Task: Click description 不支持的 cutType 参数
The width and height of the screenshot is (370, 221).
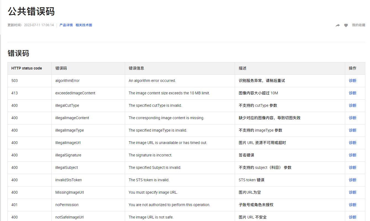Action: (x=258, y=105)
